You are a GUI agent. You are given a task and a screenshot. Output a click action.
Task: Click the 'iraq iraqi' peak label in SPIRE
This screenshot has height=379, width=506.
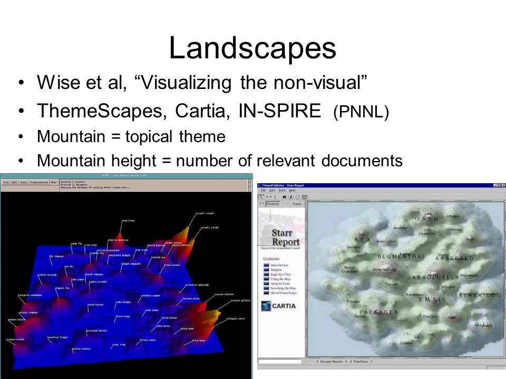(x=128, y=221)
